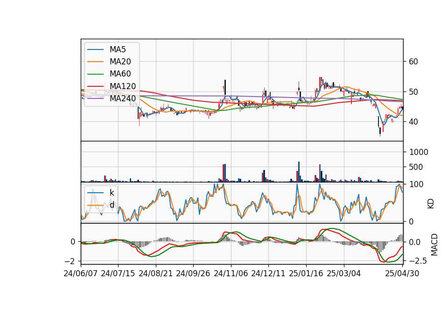Click the red MA120 legend line sample
This screenshot has width=448, height=322.
point(95,86)
